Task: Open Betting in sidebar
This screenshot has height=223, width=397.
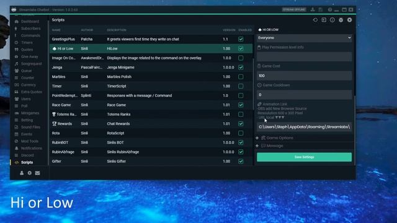Action: [27, 120]
